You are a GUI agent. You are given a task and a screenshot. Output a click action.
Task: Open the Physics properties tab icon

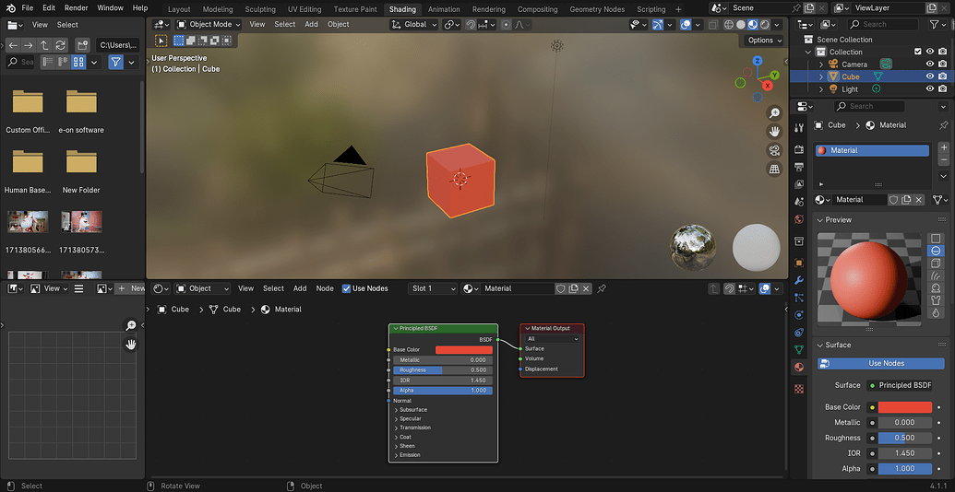click(x=799, y=315)
